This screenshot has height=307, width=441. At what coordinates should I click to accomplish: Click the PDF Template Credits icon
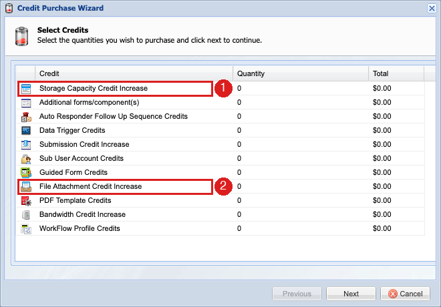click(26, 201)
